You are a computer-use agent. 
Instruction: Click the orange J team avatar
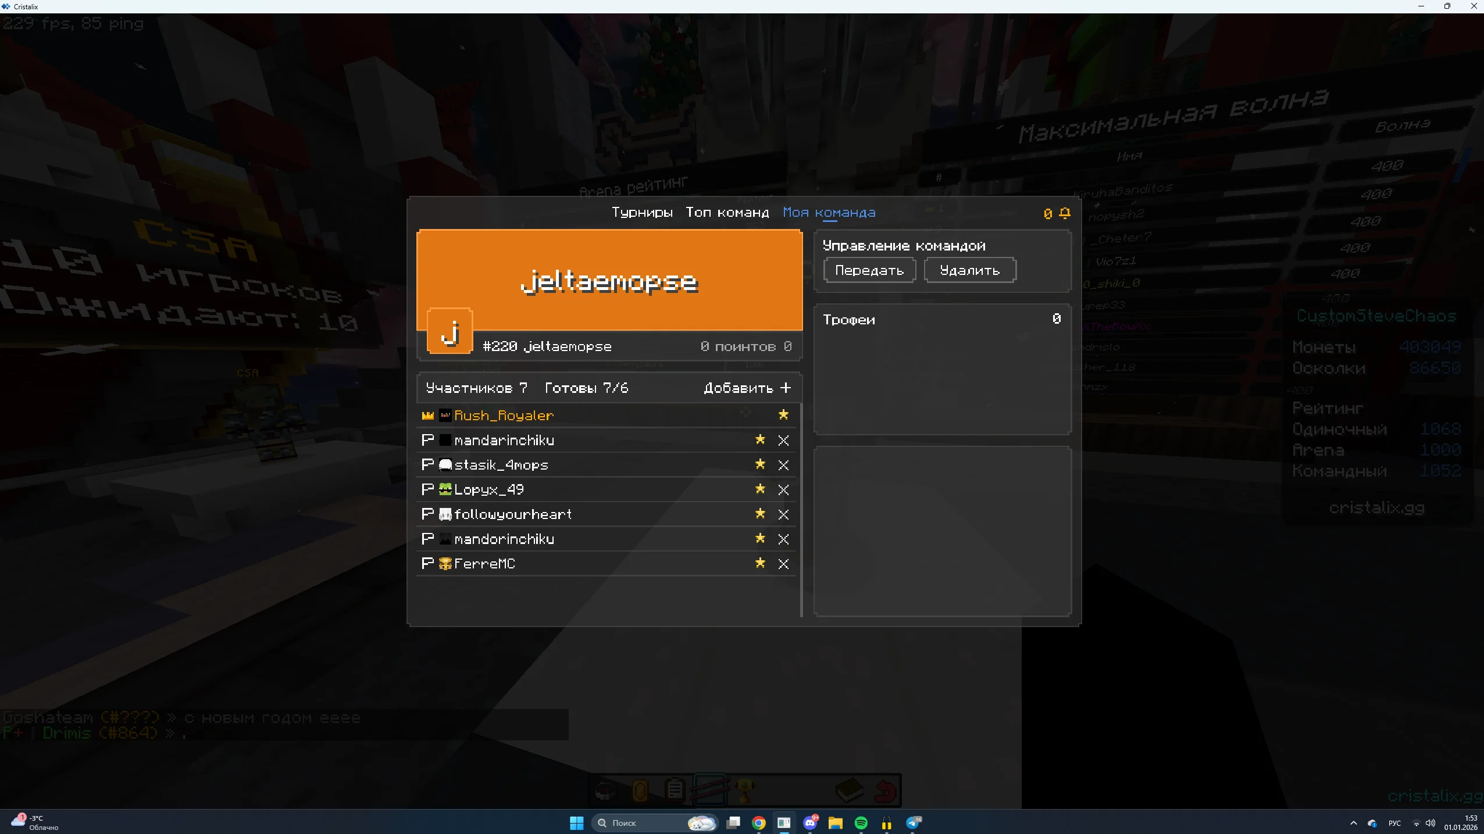[x=450, y=331]
